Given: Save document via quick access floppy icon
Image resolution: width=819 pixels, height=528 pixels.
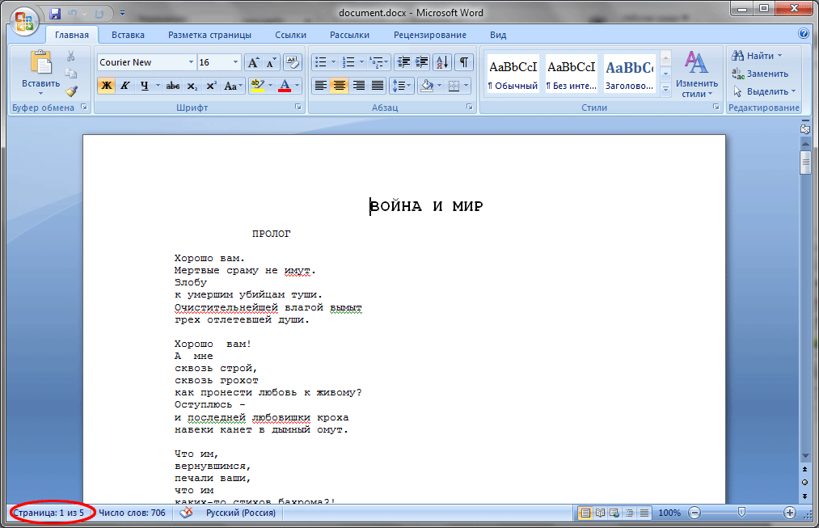Looking at the screenshot, I should click(x=55, y=14).
